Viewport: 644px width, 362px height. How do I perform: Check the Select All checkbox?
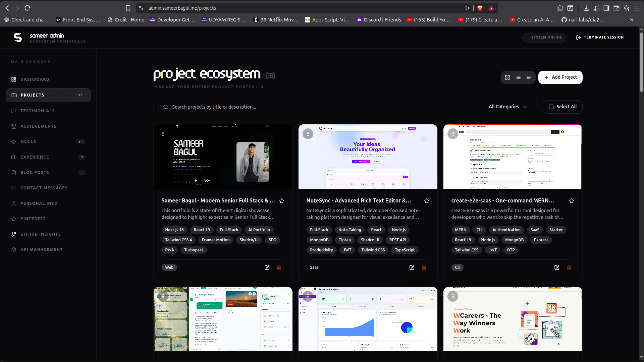coord(551,107)
